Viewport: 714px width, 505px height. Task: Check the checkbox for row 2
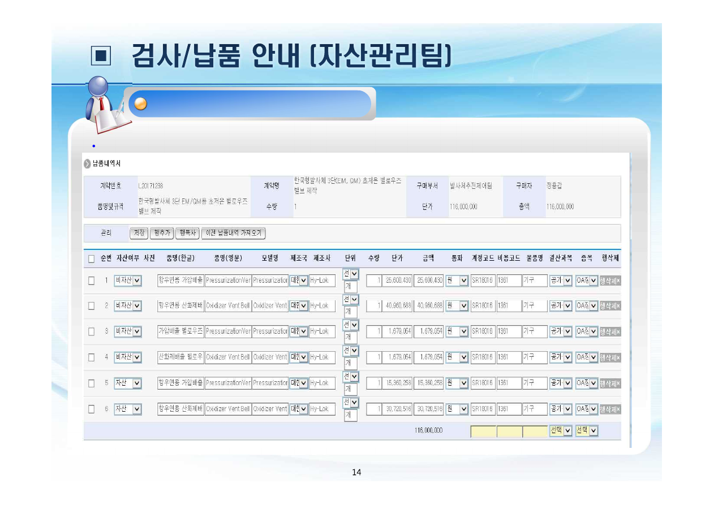pyautogui.click(x=91, y=306)
